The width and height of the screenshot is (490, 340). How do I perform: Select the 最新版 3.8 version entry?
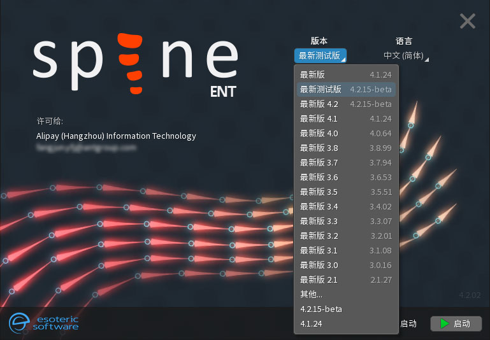[346, 148]
